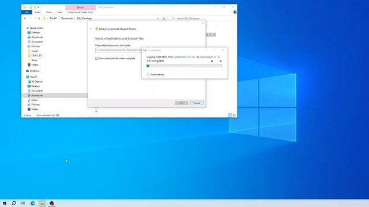Click the red recorder app on taskbar
Viewport: 369px width, 207px height.
(52, 203)
